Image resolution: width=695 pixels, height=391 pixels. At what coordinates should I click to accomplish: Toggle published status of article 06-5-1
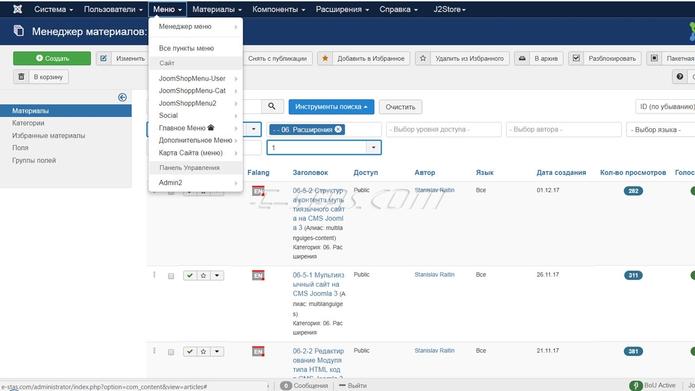[189, 275]
